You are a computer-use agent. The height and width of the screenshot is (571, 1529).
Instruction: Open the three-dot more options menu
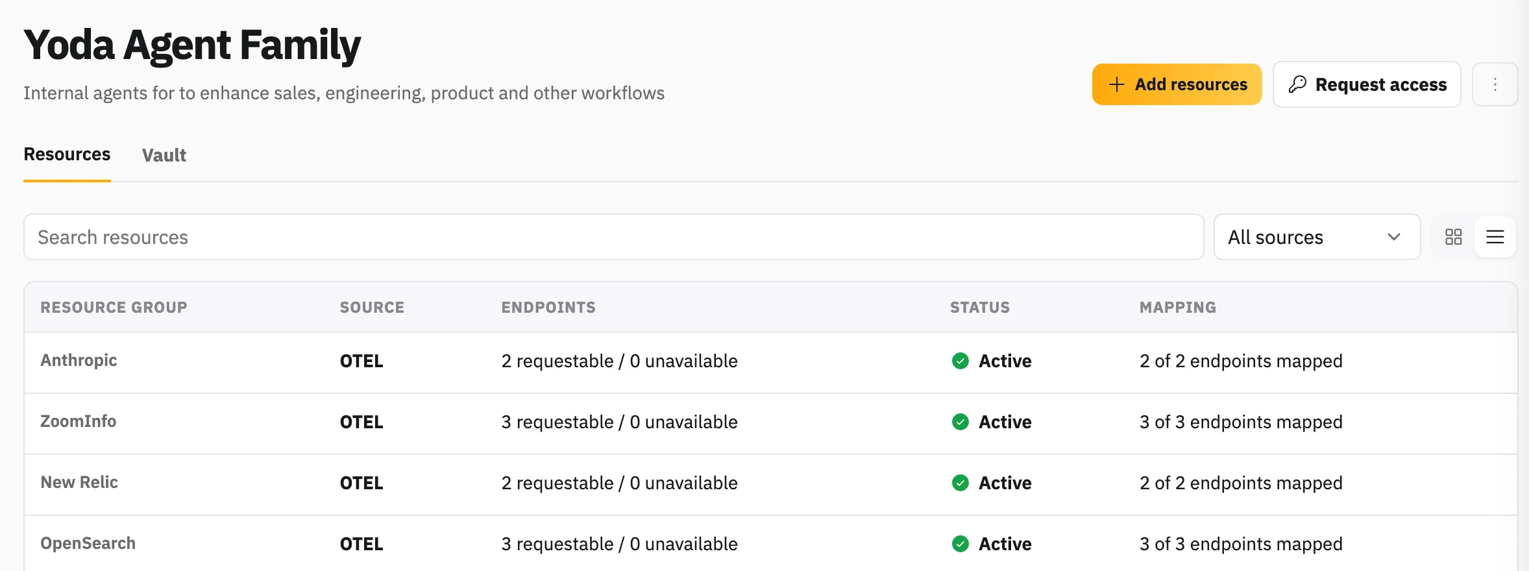[1495, 84]
